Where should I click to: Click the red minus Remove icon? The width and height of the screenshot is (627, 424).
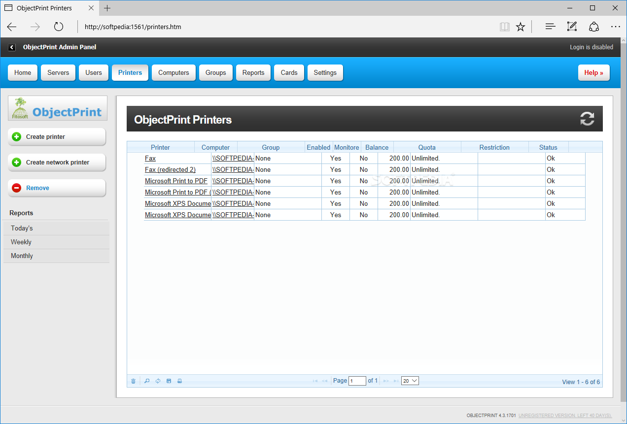click(17, 188)
